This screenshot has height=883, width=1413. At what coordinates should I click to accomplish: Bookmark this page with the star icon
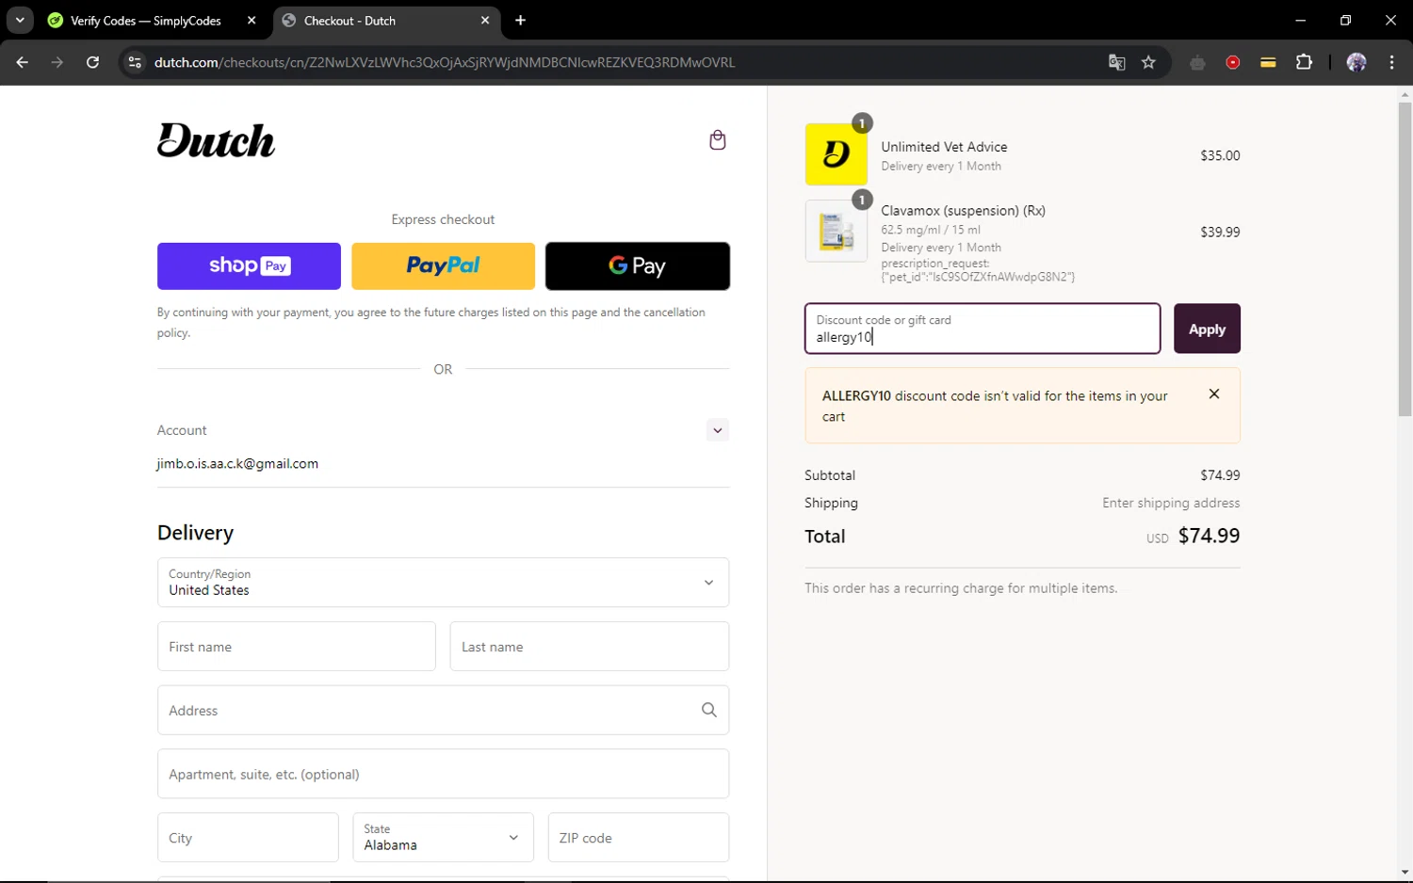1148,62
